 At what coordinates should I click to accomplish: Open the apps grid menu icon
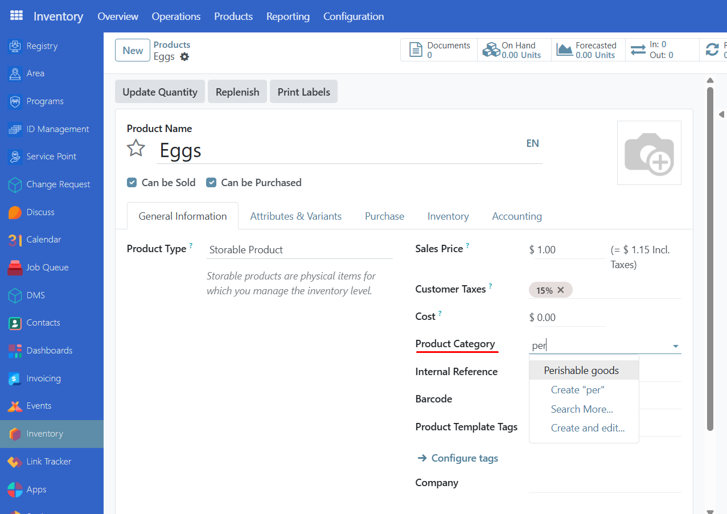pos(17,16)
